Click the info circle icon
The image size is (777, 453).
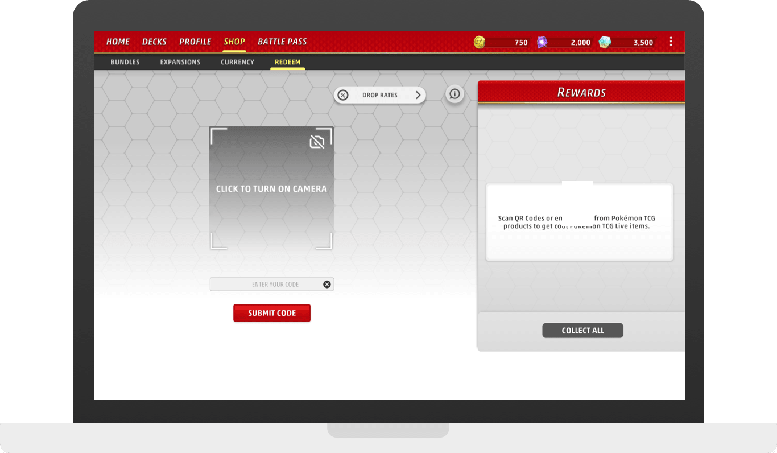pyautogui.click(x=454, y=94)
